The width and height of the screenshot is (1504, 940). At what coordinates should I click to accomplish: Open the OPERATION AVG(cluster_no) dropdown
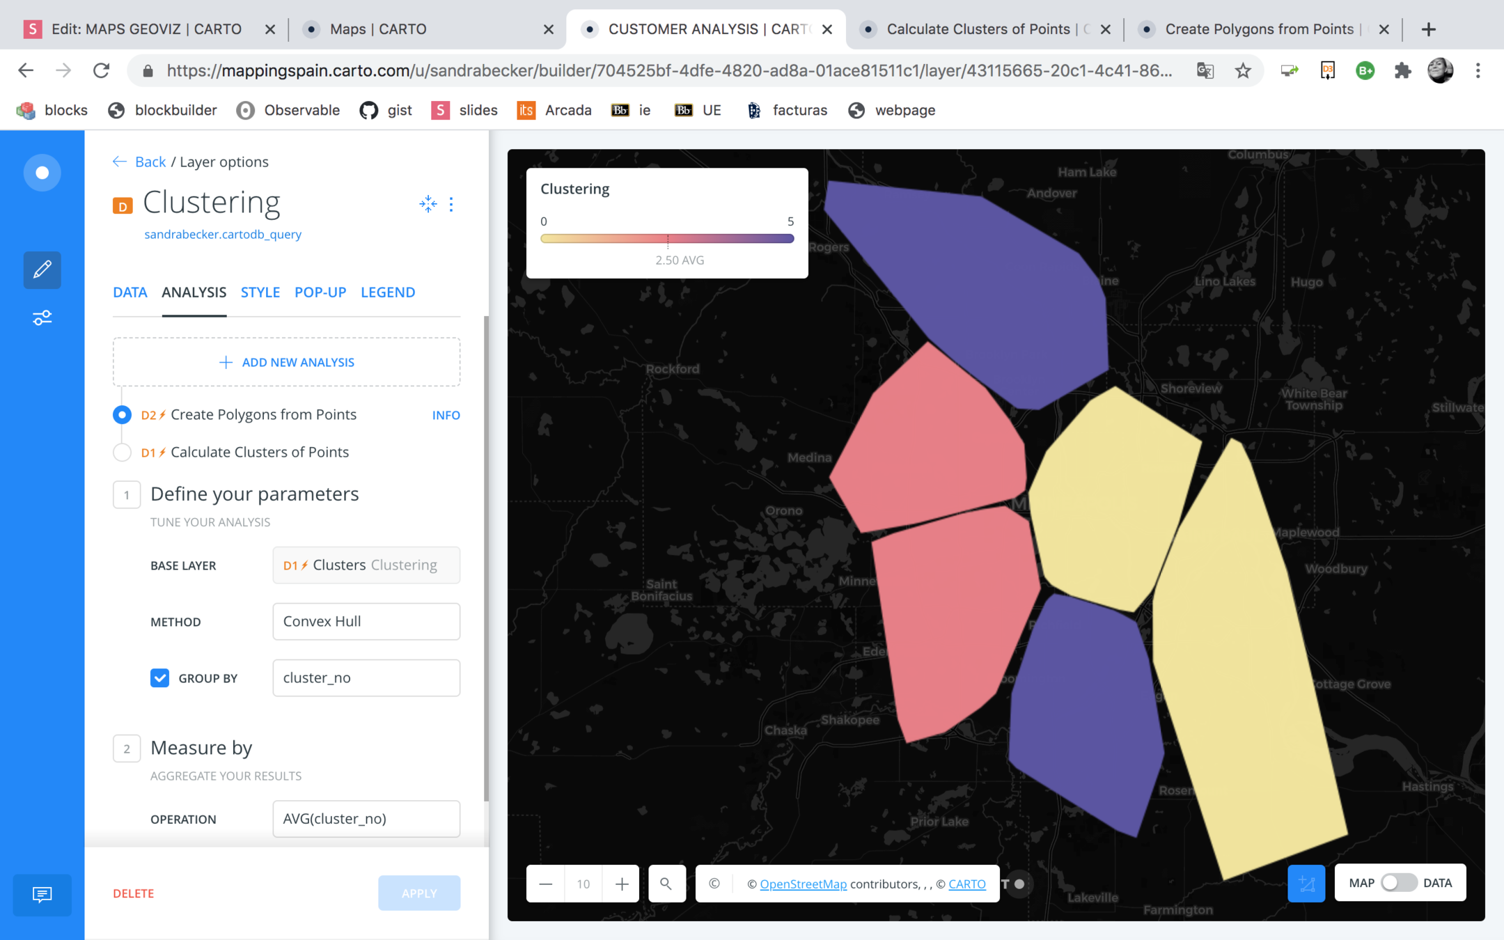(366, 819)
